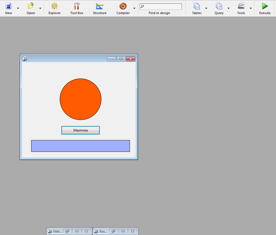276x235 pixels.
Task: Open the Tool Box
Action: 77,6
